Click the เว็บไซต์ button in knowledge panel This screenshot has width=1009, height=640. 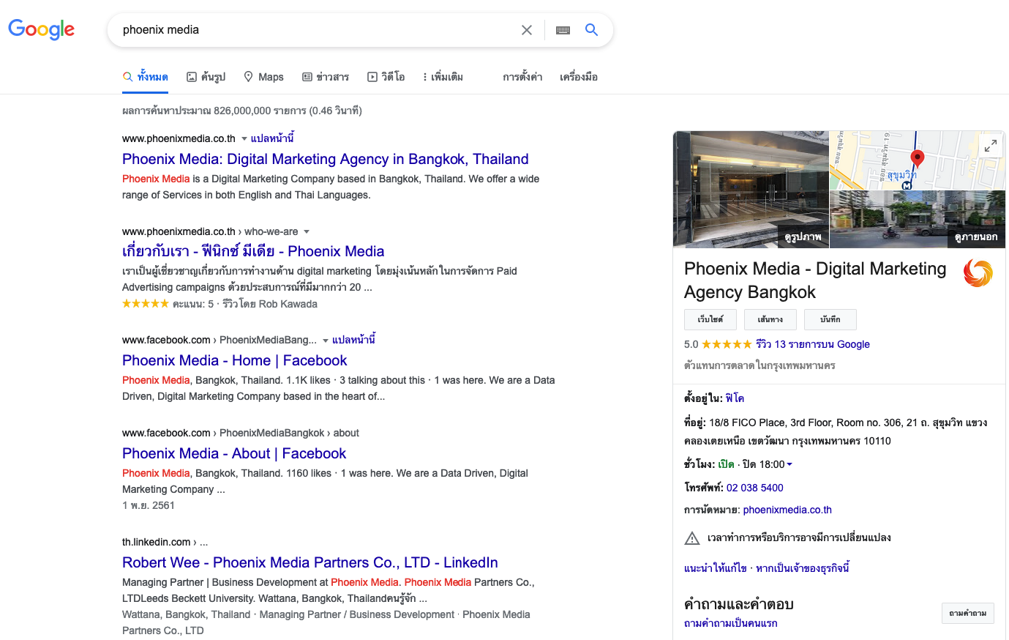coord(710,319)
